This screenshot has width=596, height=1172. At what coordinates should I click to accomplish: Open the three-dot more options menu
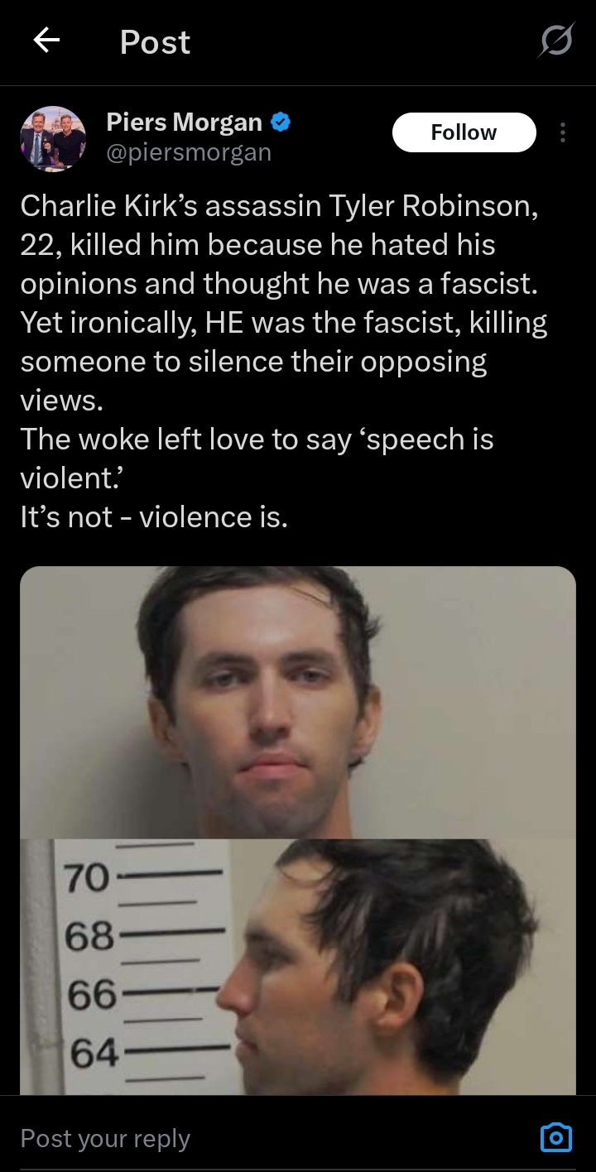pos(563,132)
